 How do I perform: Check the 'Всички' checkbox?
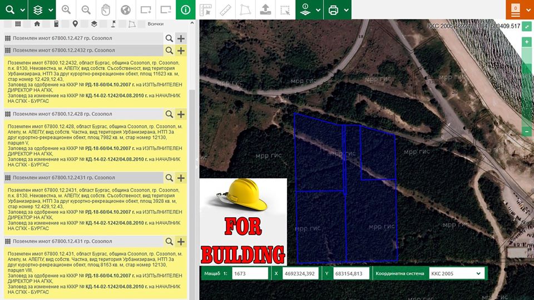tap(141, 24)
